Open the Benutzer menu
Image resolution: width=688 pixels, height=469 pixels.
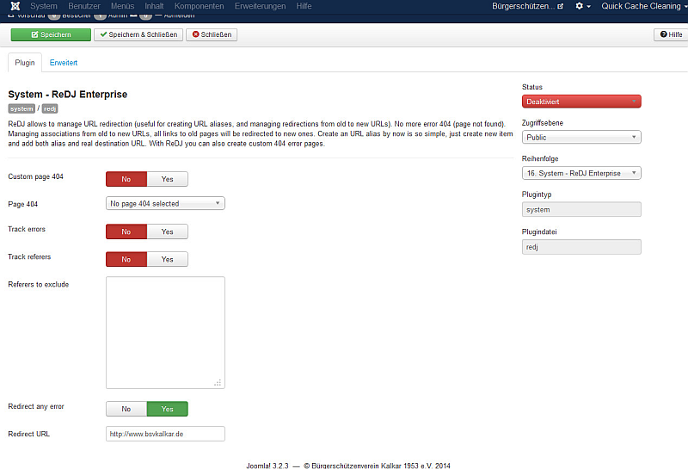[x=83, y=6]
